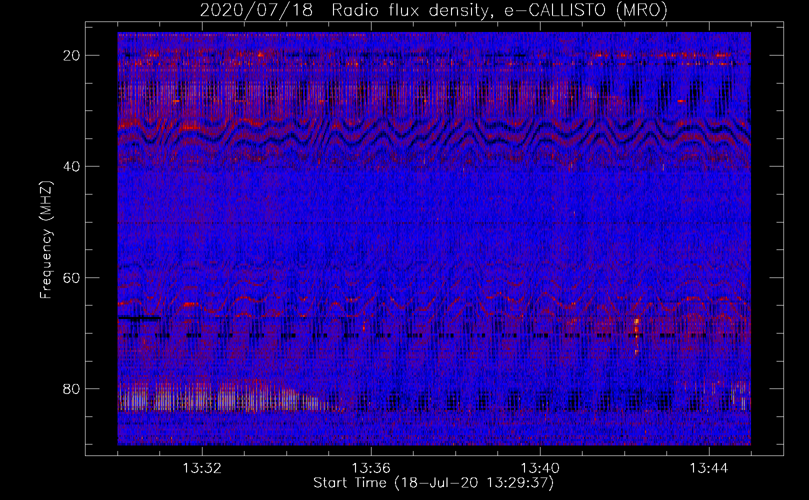
Task: Click the 13:44 time tick label
Action: (x=709, y=468)
